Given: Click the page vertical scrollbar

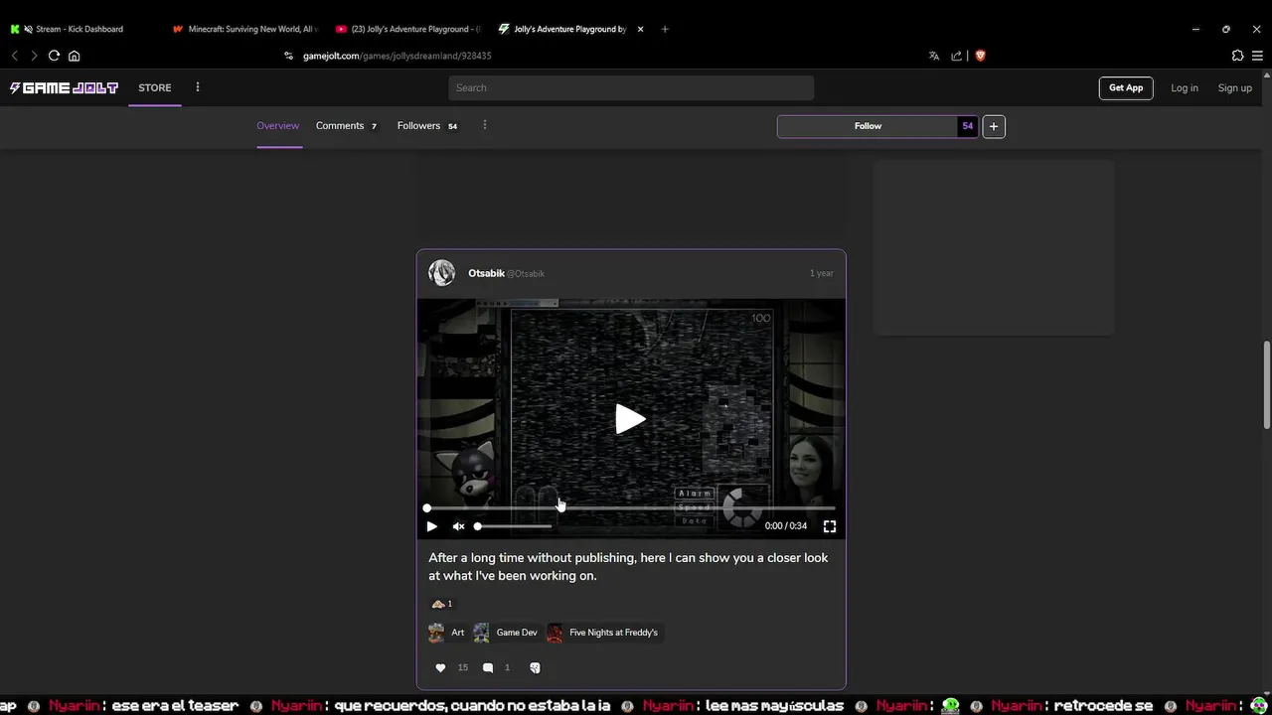Looking at the screenshot, I should pos(1266,386).
